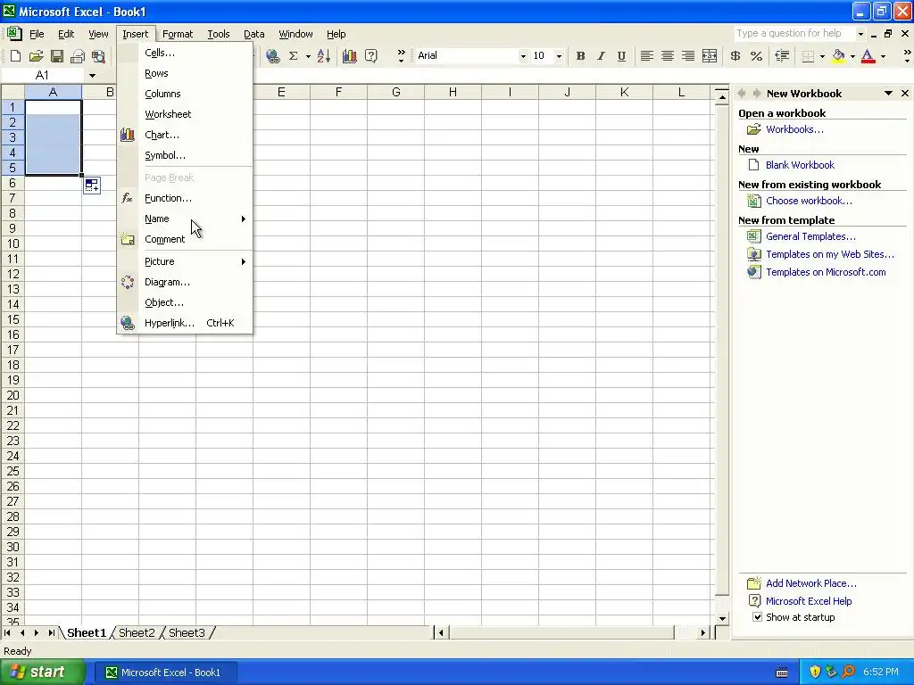Screen dimensions: 914x685
Task: Click the Print toolbar icon
Action: 78,56
